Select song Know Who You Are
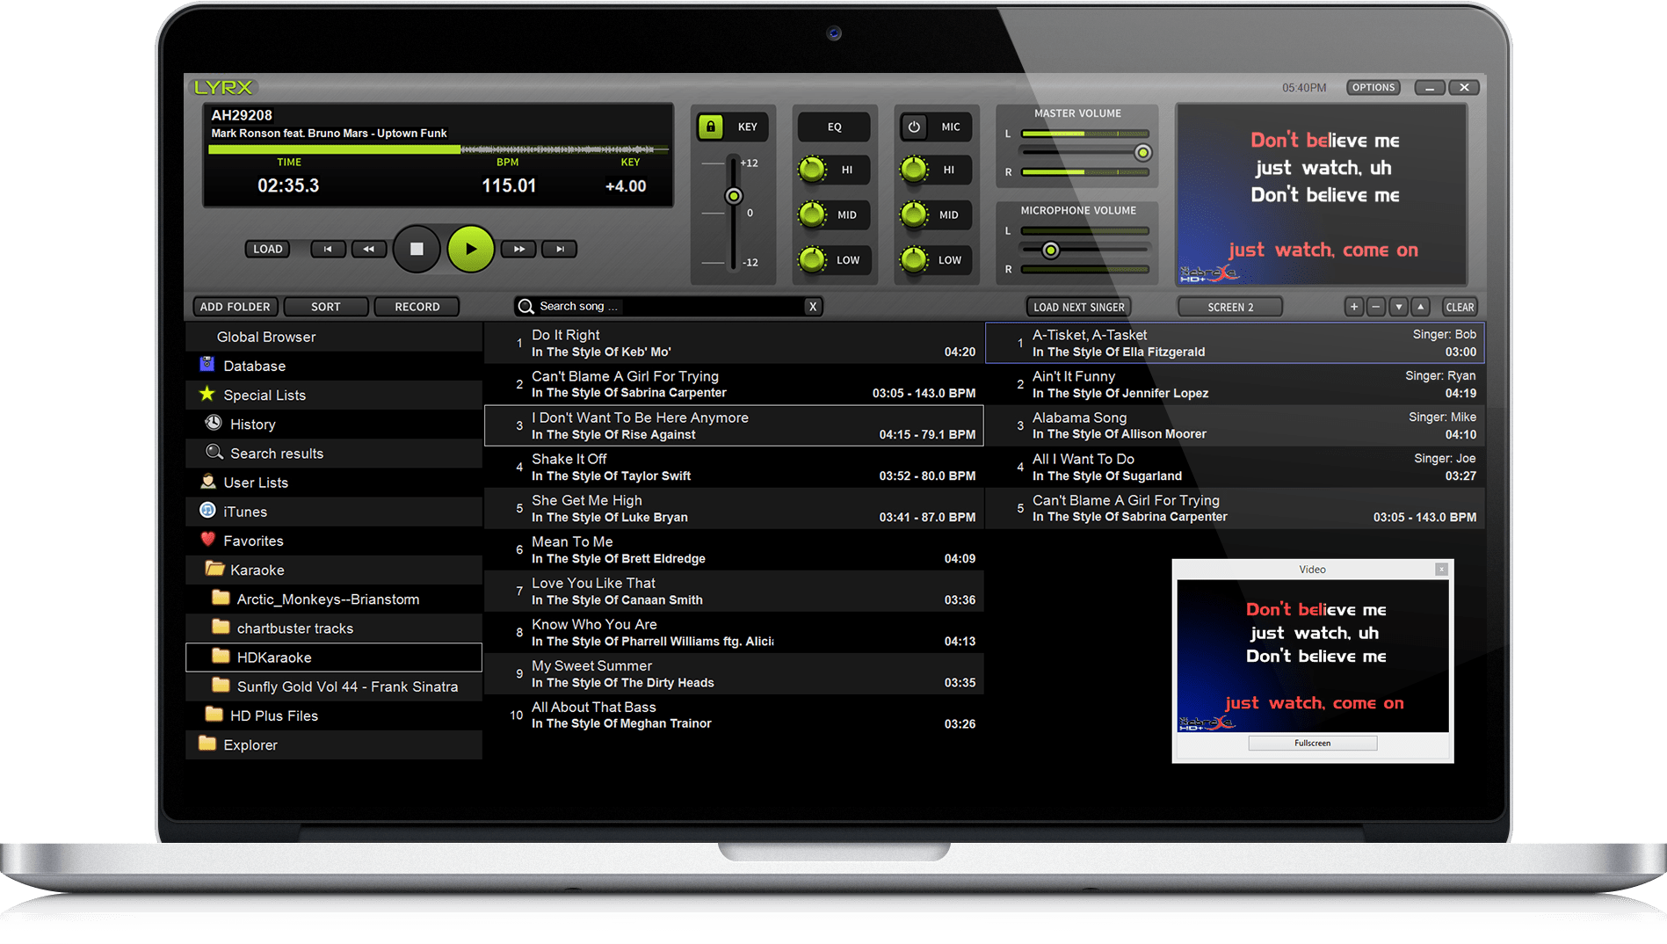This screenshot has width=1667, height=944. pos(734,632)
